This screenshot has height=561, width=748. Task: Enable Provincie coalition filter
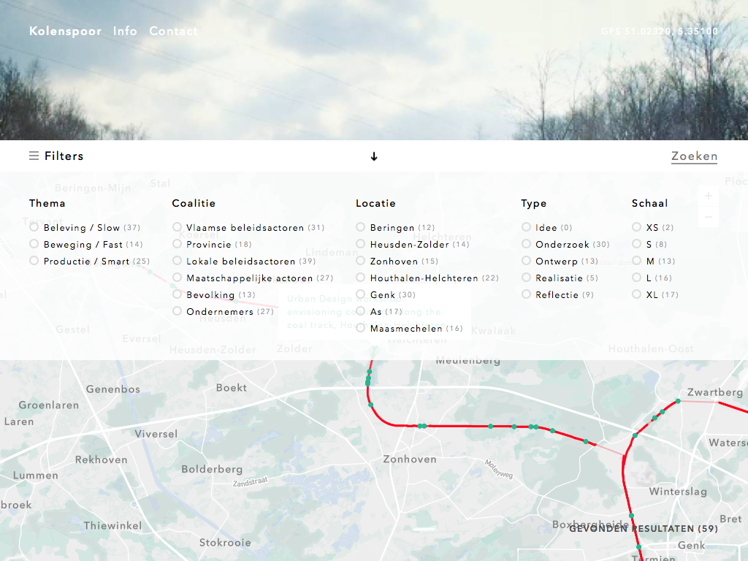click(x=213, y=244)
